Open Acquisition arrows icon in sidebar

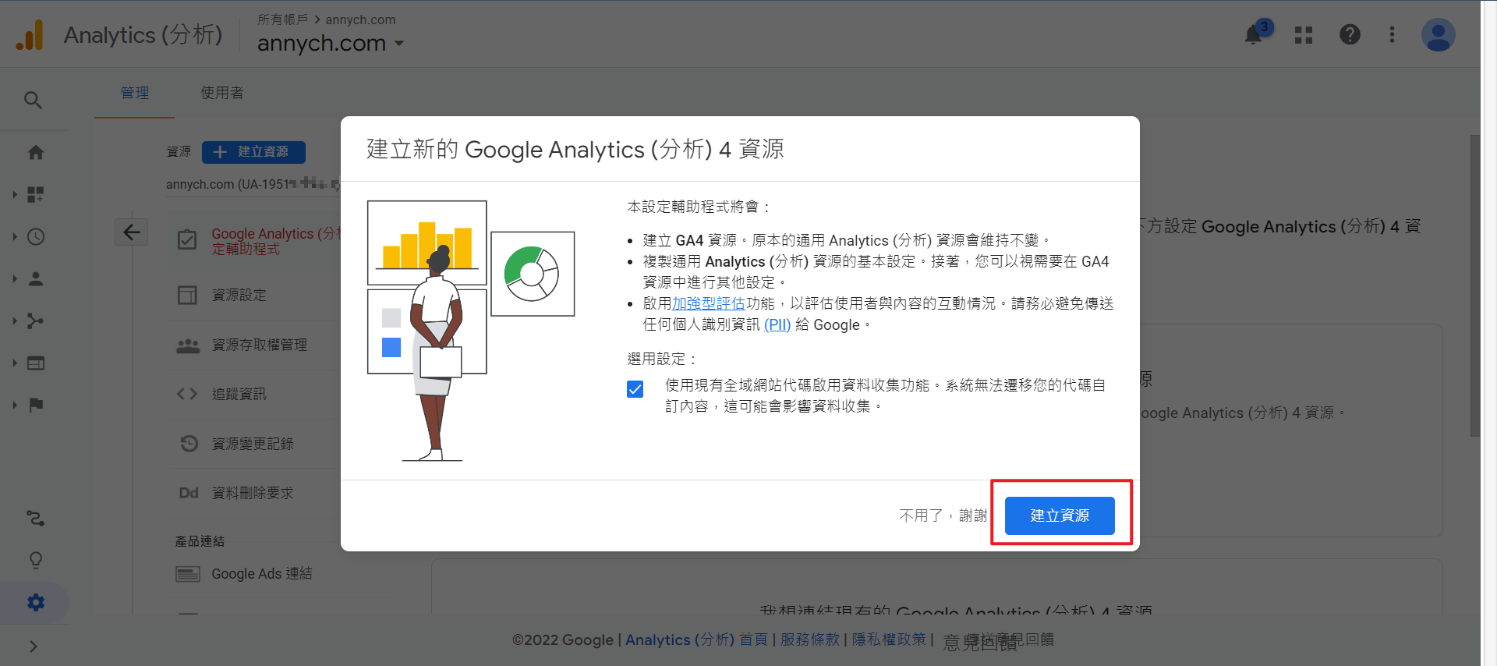(36, 321)
